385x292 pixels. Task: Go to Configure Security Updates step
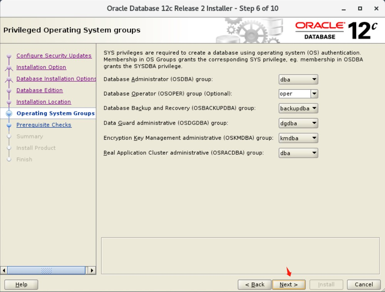[54, 56]
